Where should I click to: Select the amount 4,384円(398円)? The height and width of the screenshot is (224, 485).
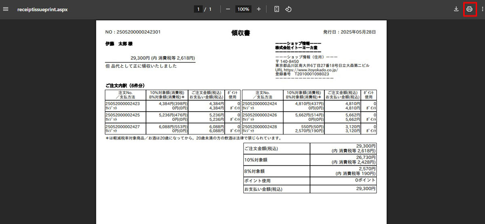click(x=173, y=104)
